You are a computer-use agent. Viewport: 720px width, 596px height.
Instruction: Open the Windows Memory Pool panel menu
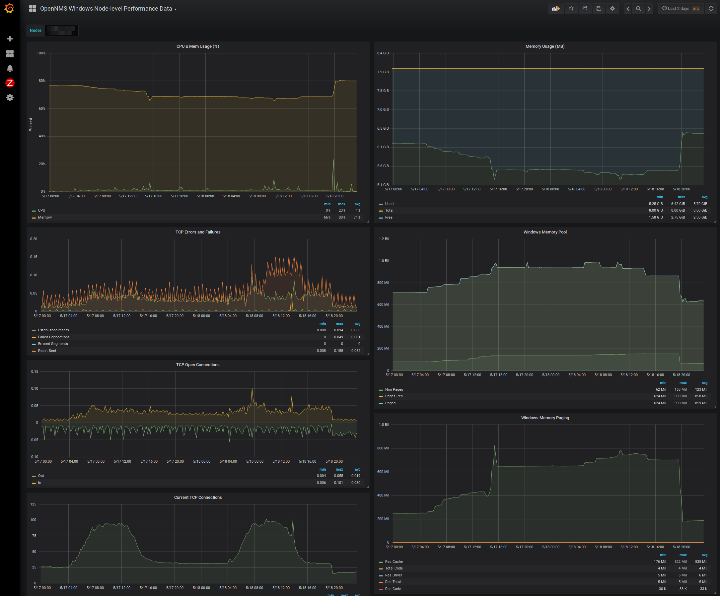pyautogui.click(x=544, y=232)
